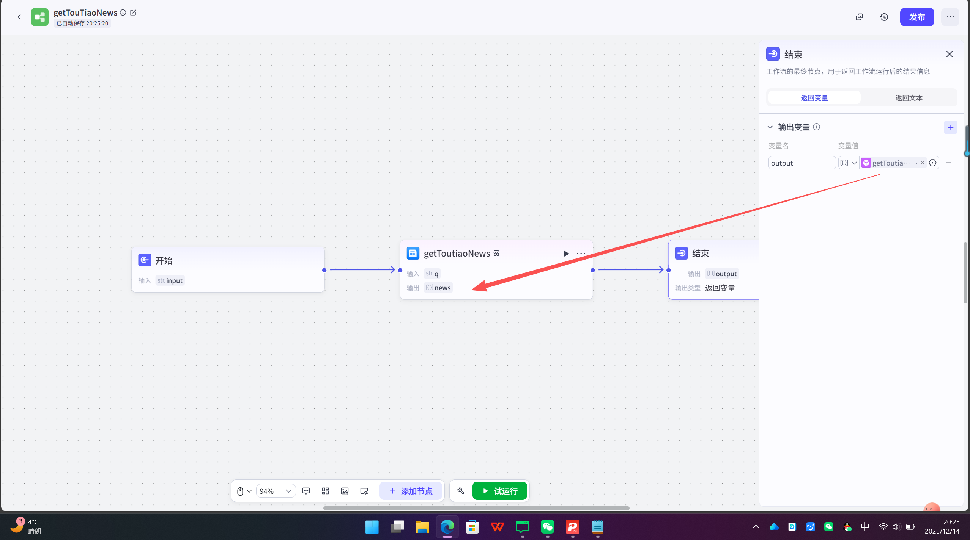Collapse the 输出变量 section
Screen dimensions: 970x540
[770, 127]
